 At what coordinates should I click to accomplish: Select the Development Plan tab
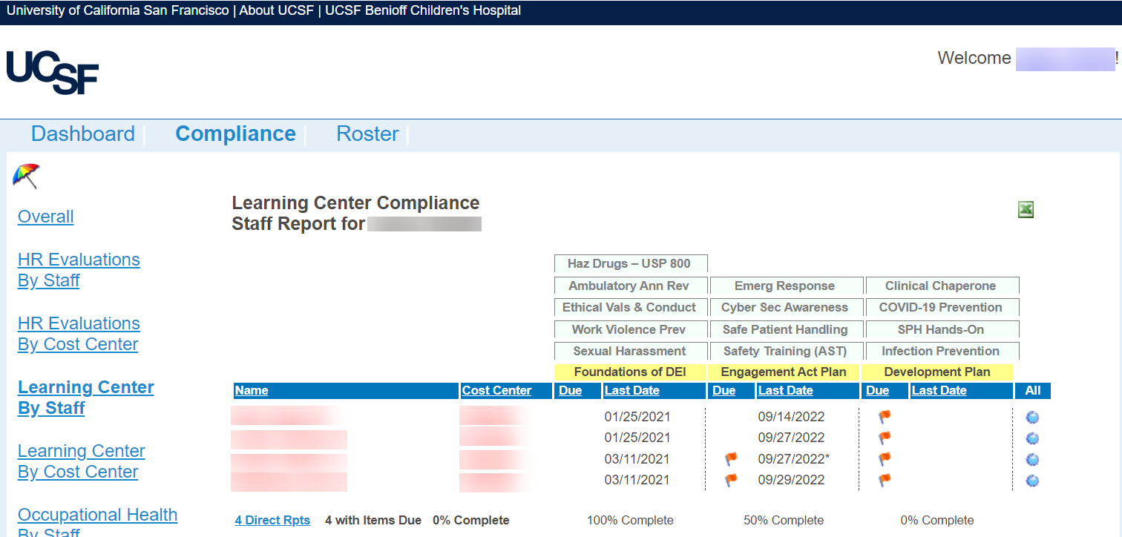[x=937, y=372]
